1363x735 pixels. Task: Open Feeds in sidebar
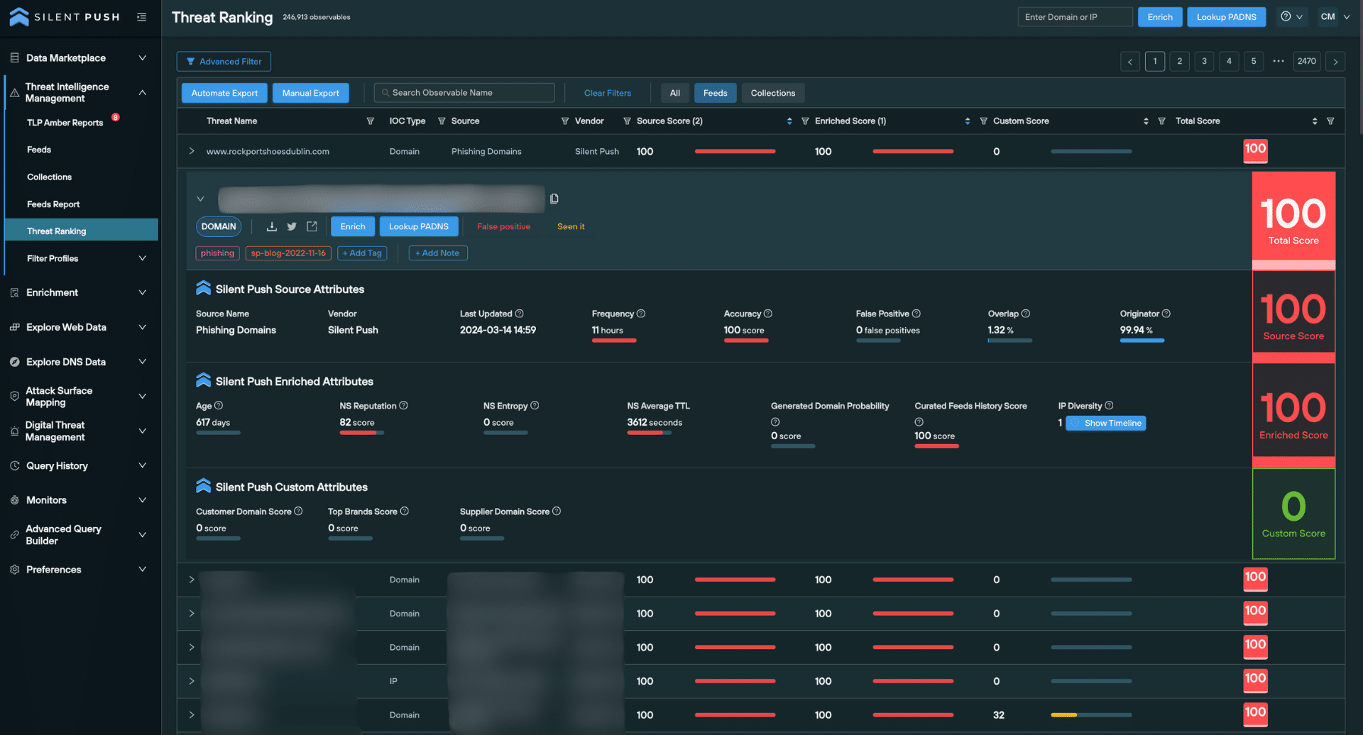pyautogui.click(x=39, y=150)
